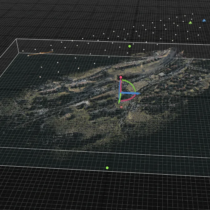
Task: Click the gizmo origin where the axes meet
Action: (x=121, y=93)
